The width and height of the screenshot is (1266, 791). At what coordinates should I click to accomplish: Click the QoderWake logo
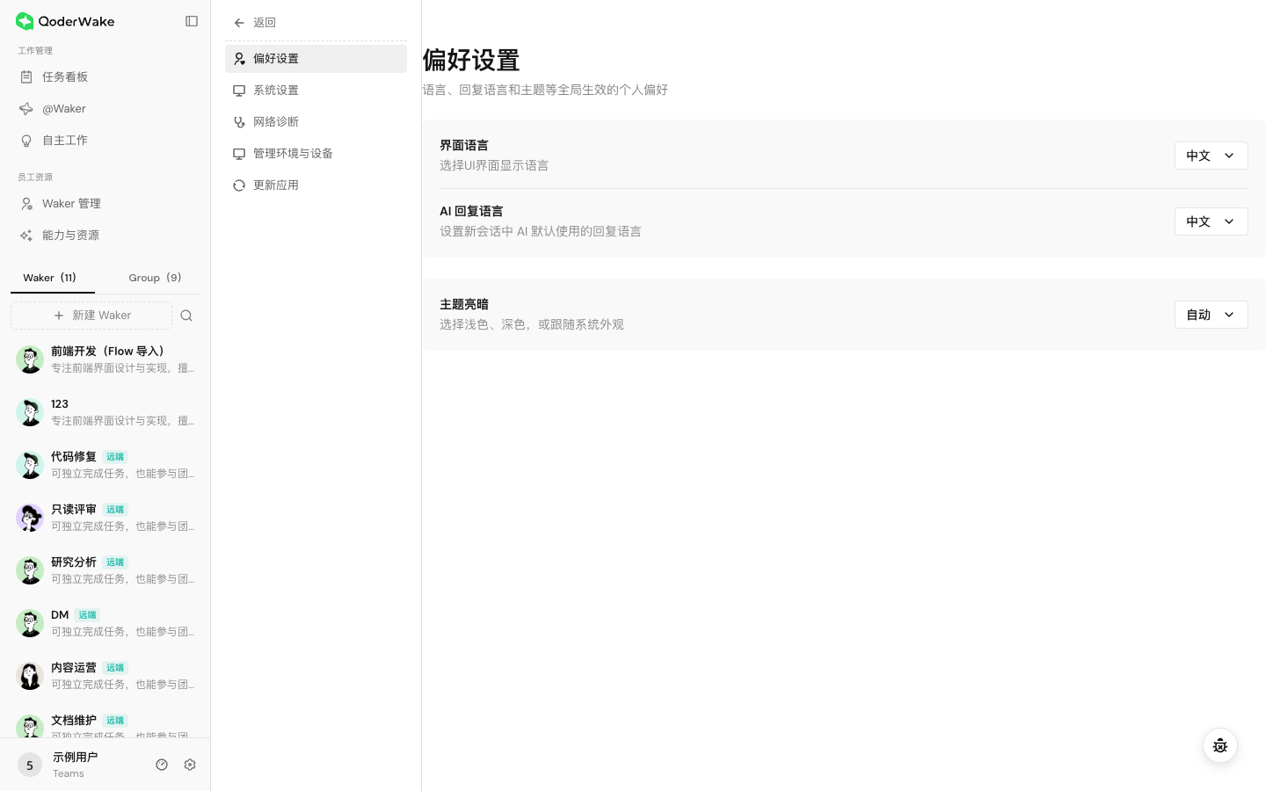(x=65, y=21)
